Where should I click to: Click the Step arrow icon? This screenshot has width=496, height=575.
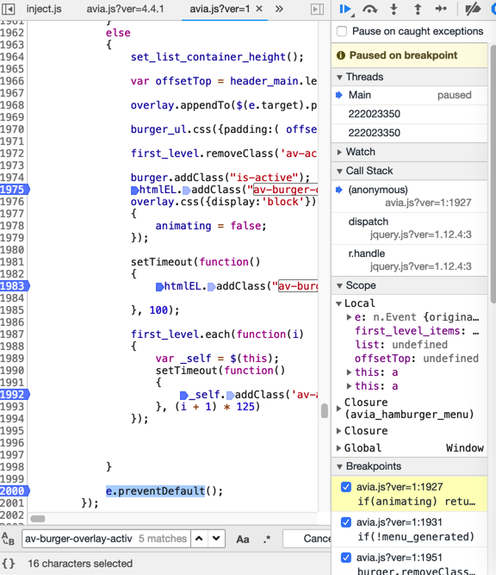tap(441, 9)
